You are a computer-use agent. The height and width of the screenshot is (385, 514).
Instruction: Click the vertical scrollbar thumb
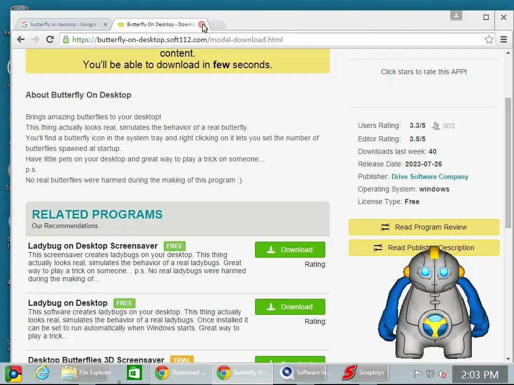tap(508, 163)
